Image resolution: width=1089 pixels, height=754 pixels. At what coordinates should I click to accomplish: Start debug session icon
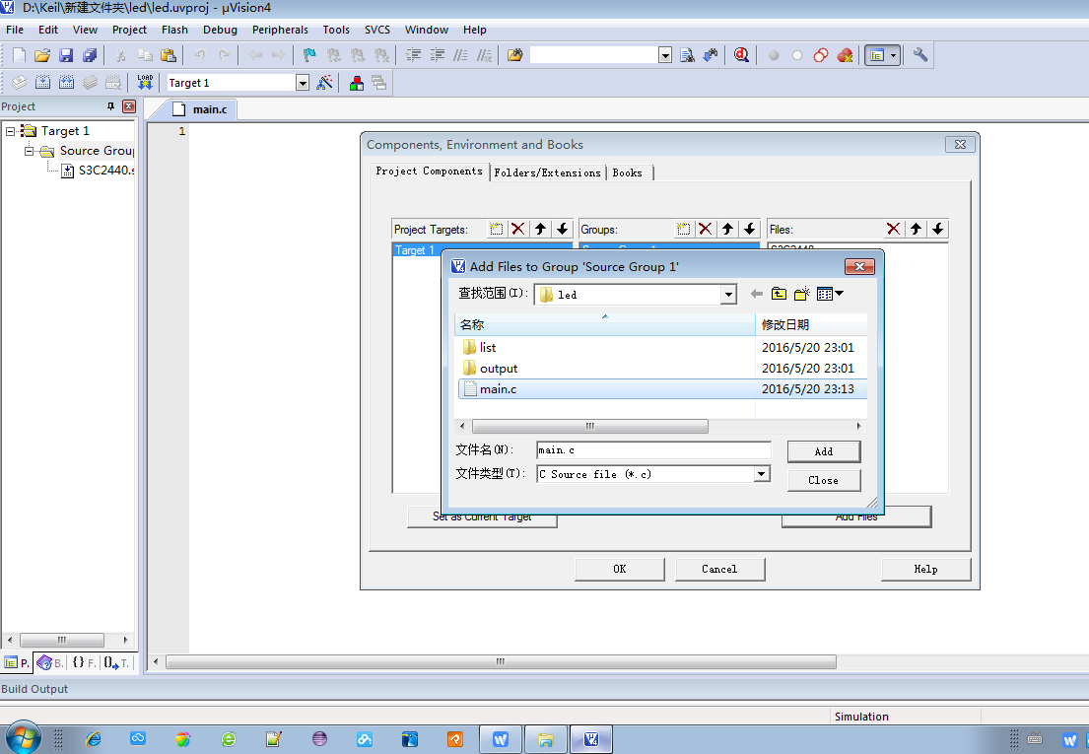coord(741,55)
